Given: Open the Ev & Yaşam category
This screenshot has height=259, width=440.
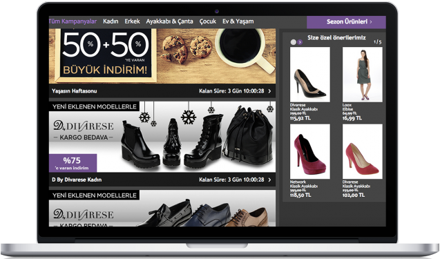Looking at the screenshot, I should point(238,21).
